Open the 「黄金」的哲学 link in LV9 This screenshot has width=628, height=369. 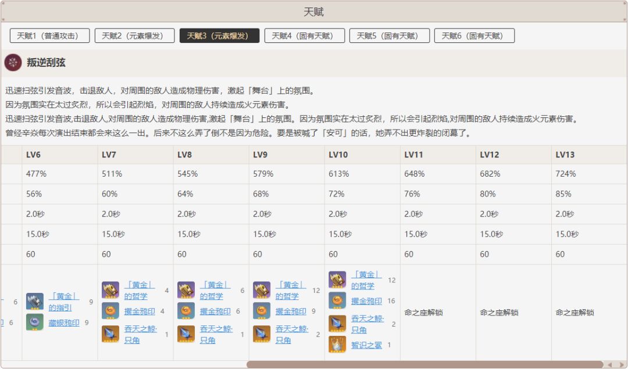point(291,291)
